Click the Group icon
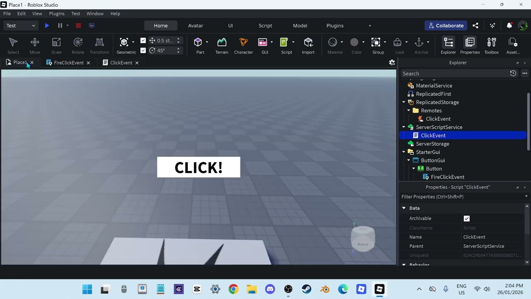The width and height of the screenshot is (531, 299). 376,42
